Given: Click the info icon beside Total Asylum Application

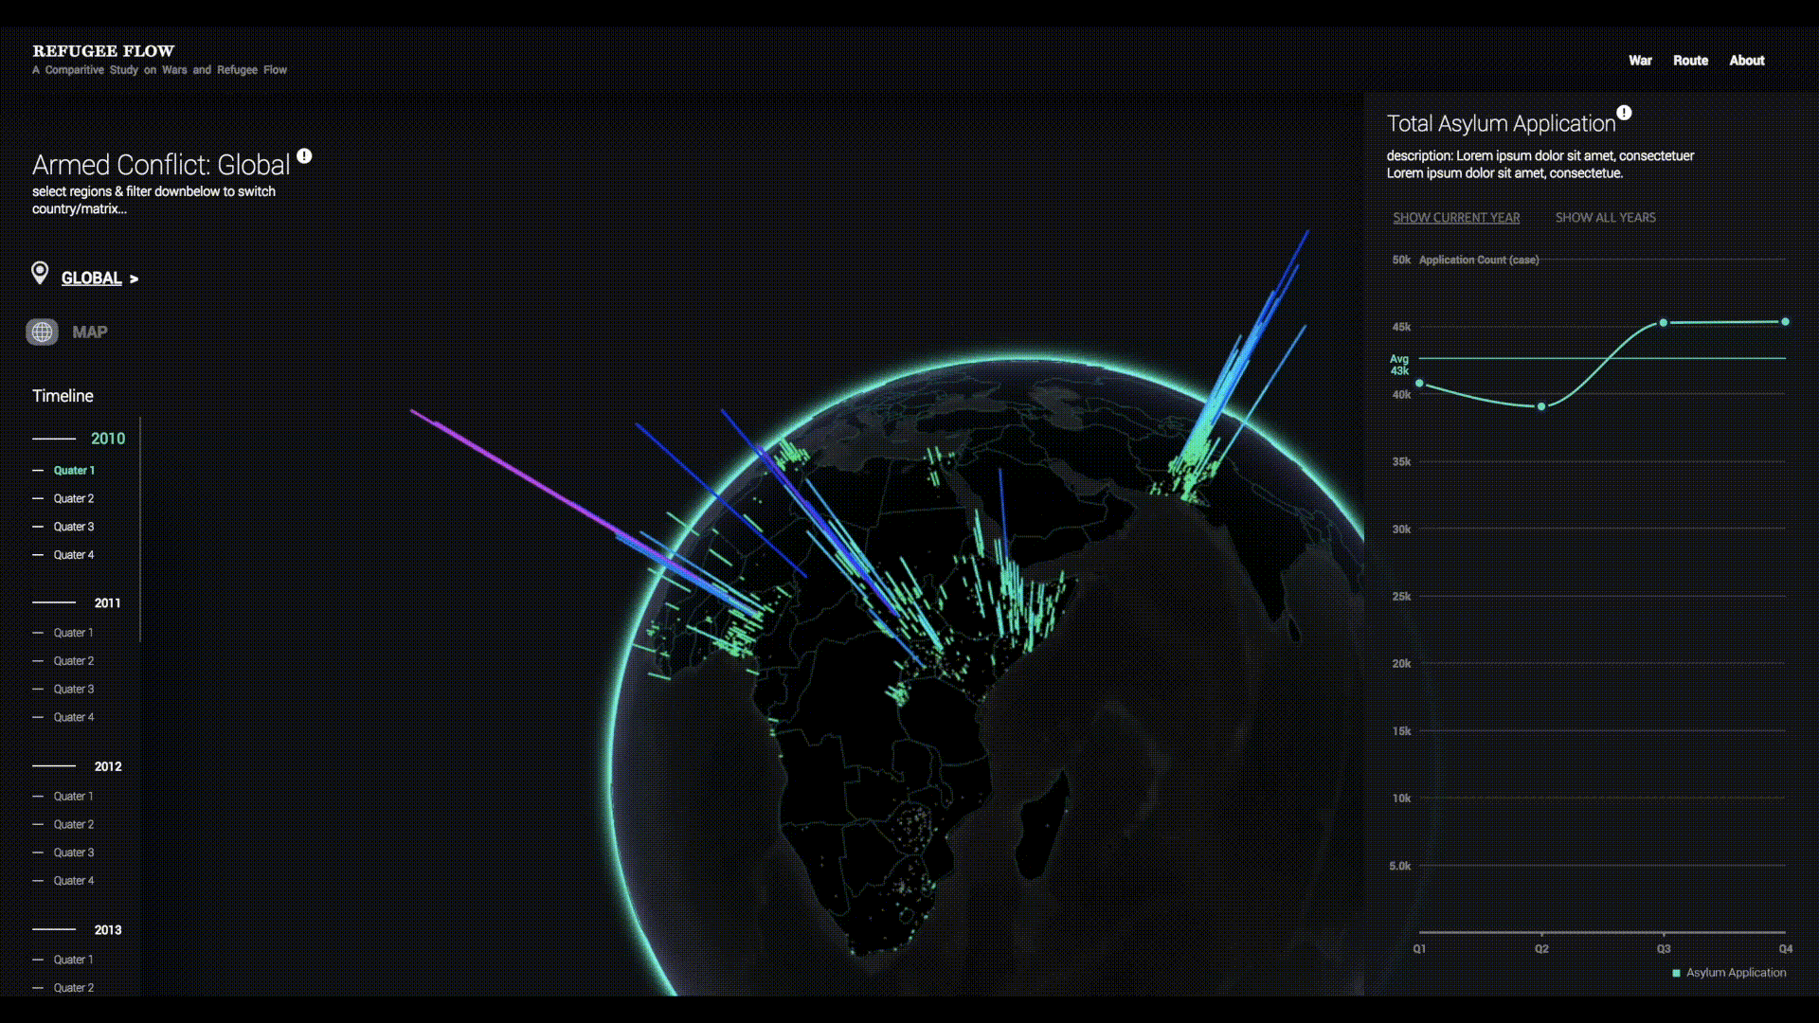Looking at the screenshot, I should (x=1624, y=113).
